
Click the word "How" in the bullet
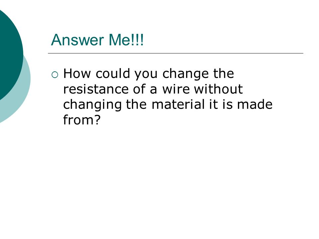pyautogui.click(x=77, y=73)
